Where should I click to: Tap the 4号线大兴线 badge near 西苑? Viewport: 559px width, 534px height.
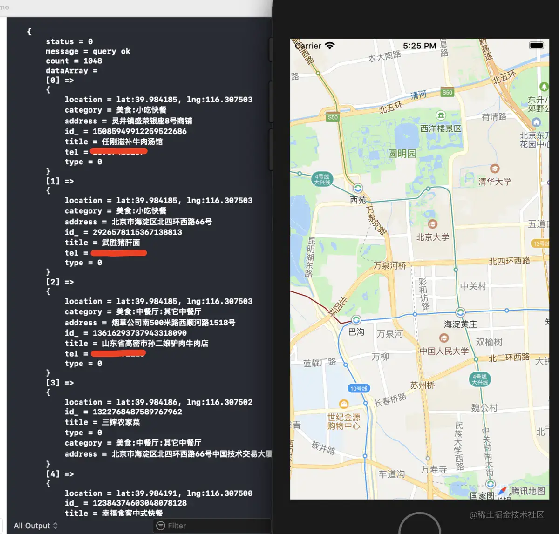pos(322,179)
